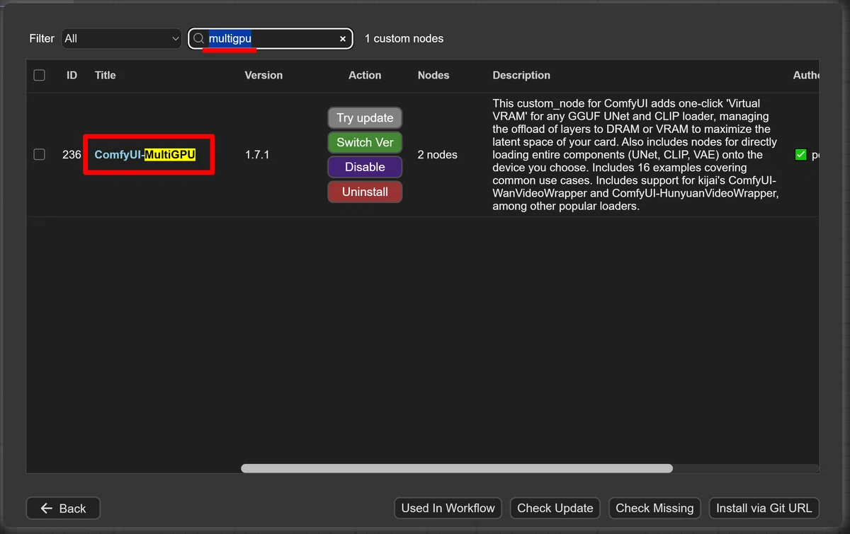Check the ComfyUI-MultiGPU row checkbox
The image size is (850, 534).
(x=40, y=154)
